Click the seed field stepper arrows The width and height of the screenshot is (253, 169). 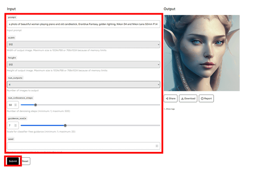pyautogui.click(x=157, y=146)
